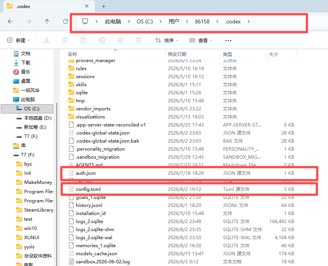The image size is (328, 266).
Task: Select 此电脑 in the navigation pane
Action: tap(24, 99)
